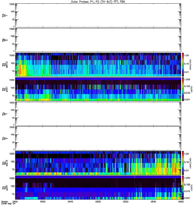Click the thb edc12 mV/m color bar
196x209 pixels.
[x=183, y=65]
